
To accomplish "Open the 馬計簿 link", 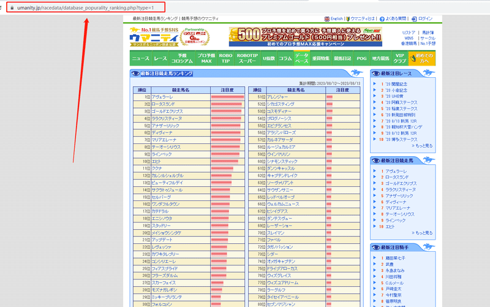I will [x=428, y=32].
